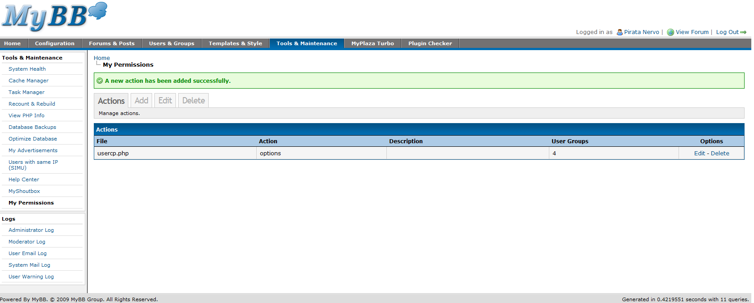Click the View Forum link
754x303 pixels.
[x=692, y=32]
